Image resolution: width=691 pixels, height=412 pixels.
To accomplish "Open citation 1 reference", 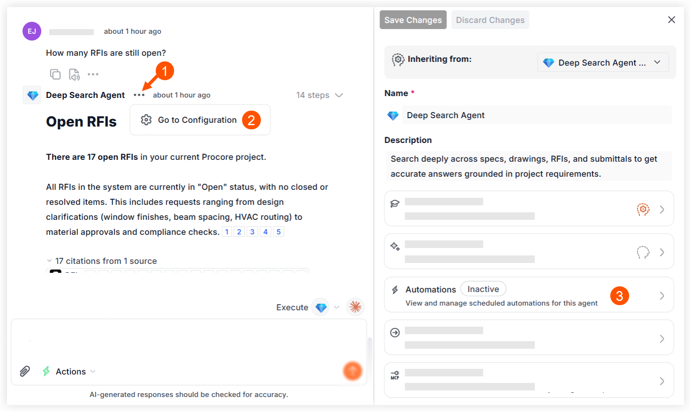I will pyautogui.click(x=227, y=232).
